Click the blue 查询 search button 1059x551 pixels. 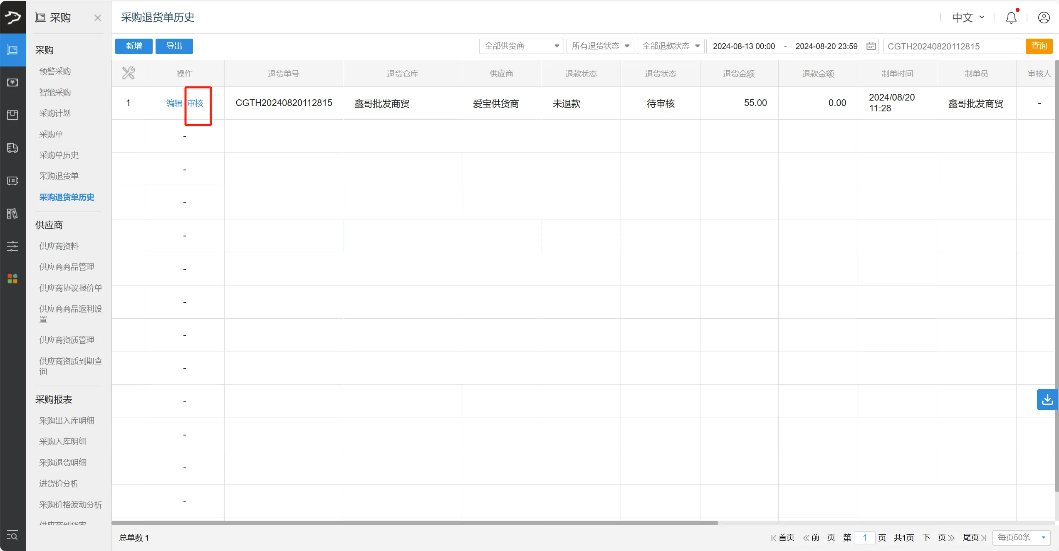tap(1039, 46)
